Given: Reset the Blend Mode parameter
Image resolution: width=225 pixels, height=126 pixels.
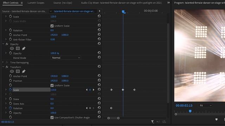Looking at the screenshot, I should [99, 57].
